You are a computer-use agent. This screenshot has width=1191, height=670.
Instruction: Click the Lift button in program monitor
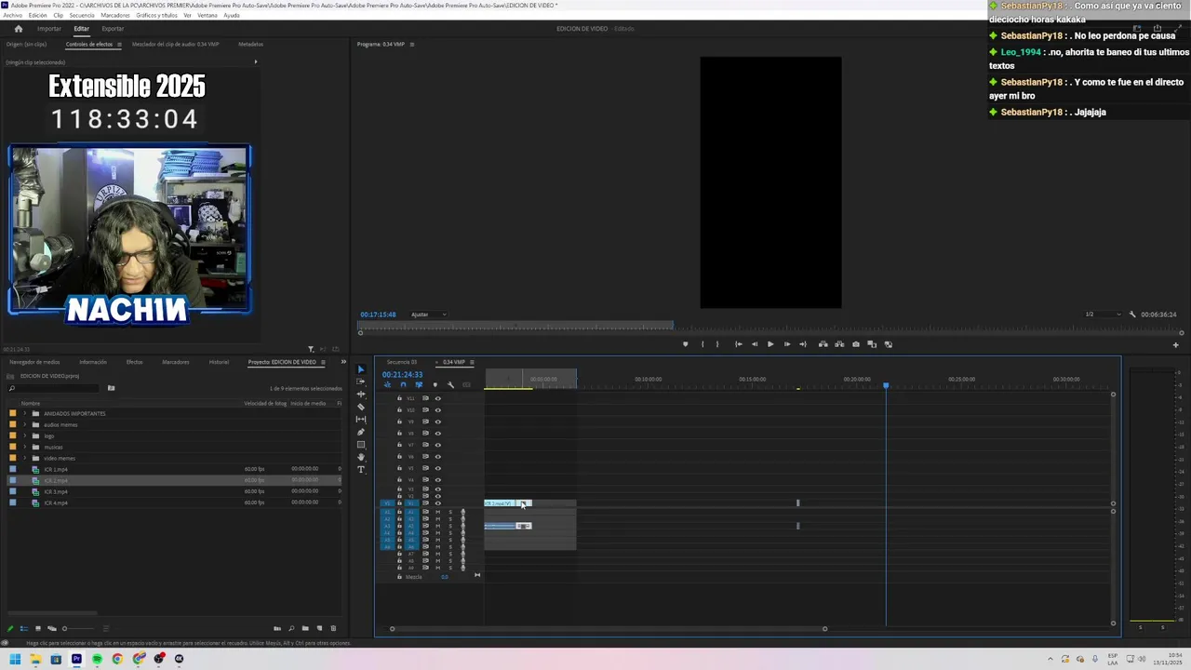tap(823, 344)
